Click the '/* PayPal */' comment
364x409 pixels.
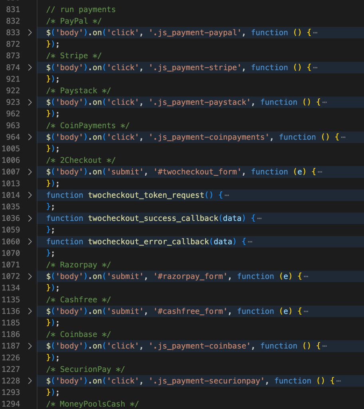point(74,21)
